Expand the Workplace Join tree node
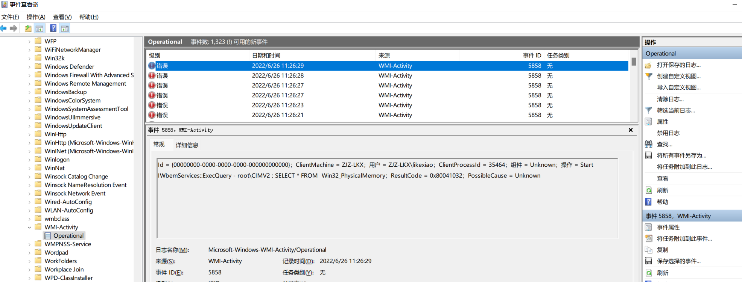This screenshot has height=282, width=742. [x=29, y=270]
